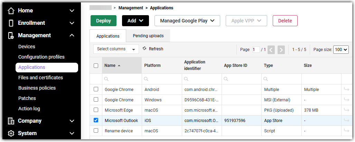Click the 951937596 App Store ID cell

point(242,121)
